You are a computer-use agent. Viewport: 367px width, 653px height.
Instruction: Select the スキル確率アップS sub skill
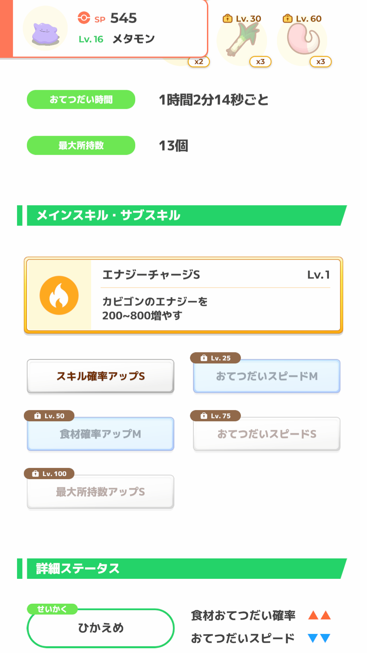coord(101,376)
